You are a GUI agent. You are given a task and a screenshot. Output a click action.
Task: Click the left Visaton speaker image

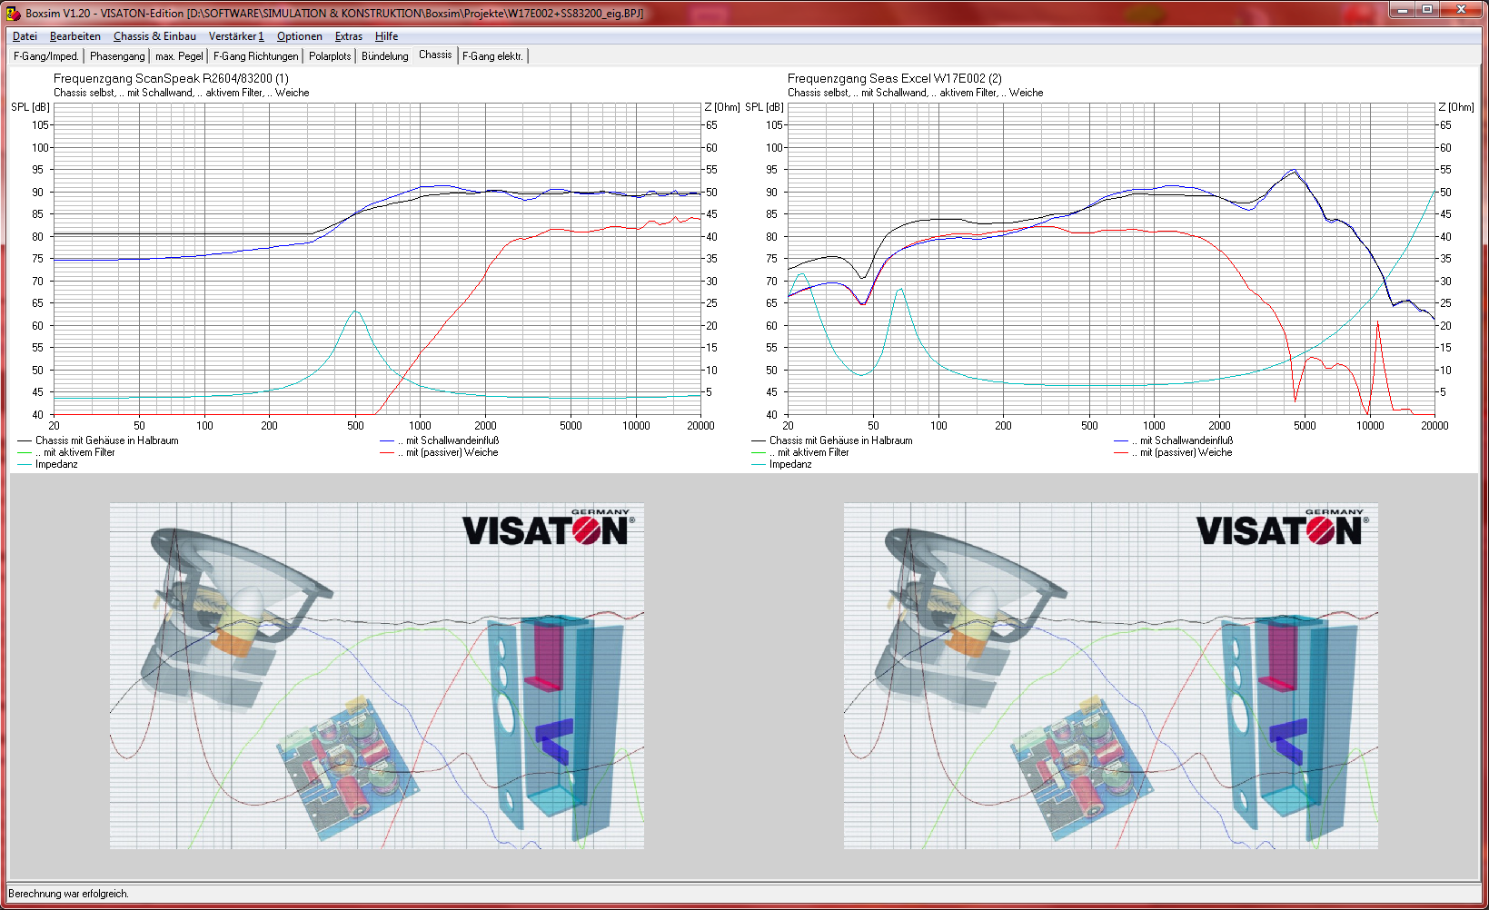click(377, 677)
